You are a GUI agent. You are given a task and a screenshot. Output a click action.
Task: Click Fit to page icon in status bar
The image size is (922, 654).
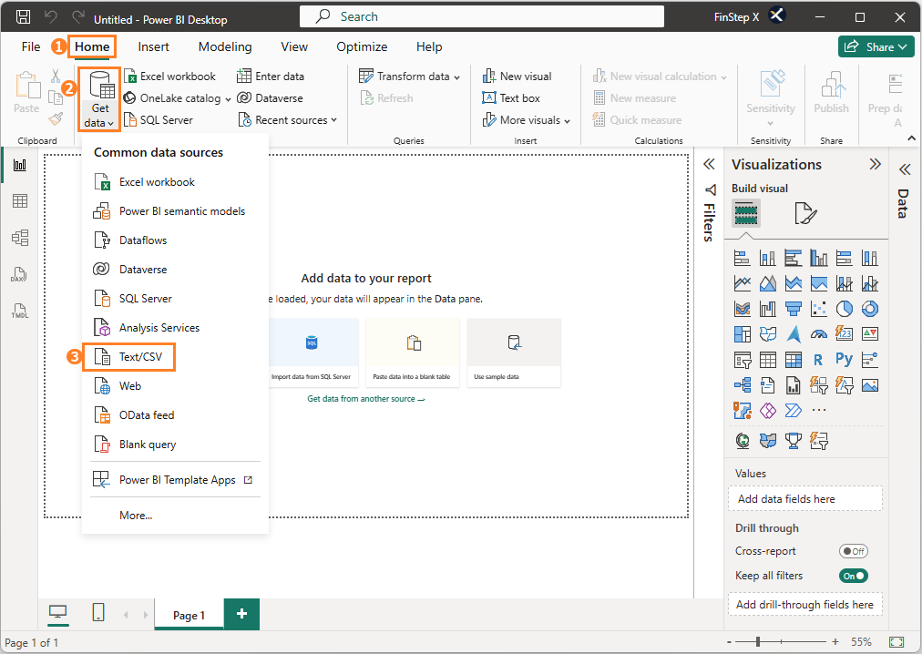pos(896,641)
